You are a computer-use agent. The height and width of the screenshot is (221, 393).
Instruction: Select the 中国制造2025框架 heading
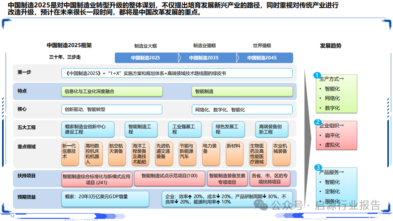pos(69,45)
